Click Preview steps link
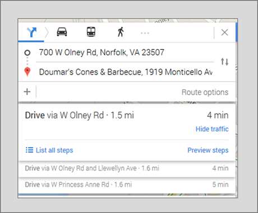The image size is (258, 213). click(x=208, y=150)
